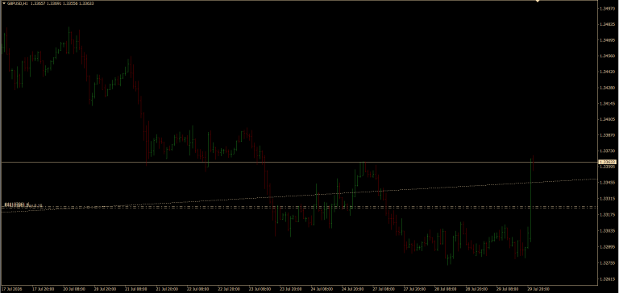Image resolution: width=619 pixels, height=293 pixels.
Task: Click the 27 Jul 08:00 time label
Action: 384,289
